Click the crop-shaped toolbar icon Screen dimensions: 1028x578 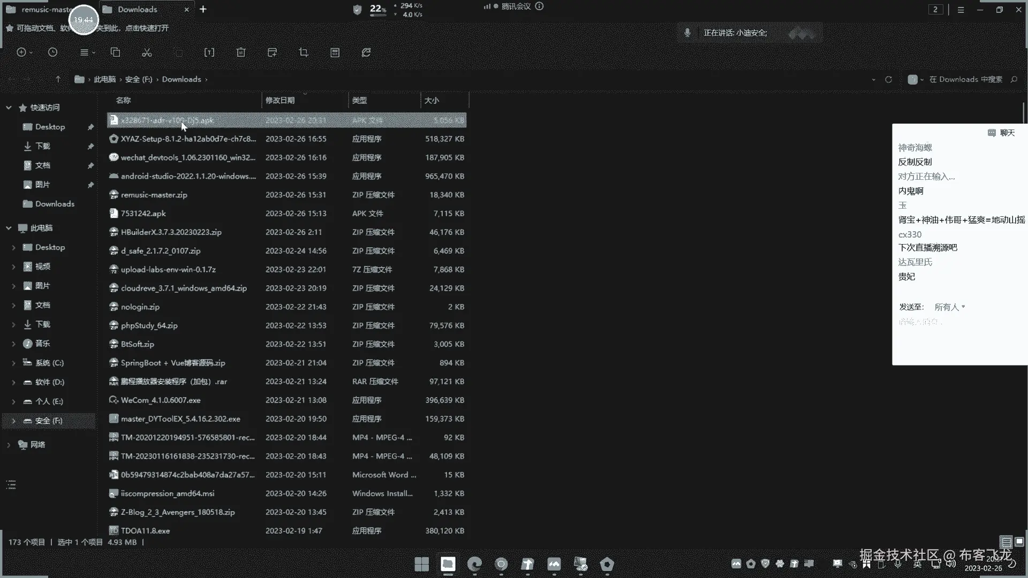coord(304,52)
